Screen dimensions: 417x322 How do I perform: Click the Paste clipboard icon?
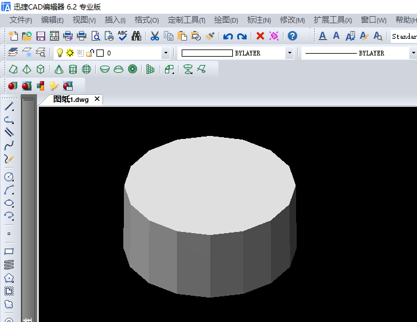182,36
